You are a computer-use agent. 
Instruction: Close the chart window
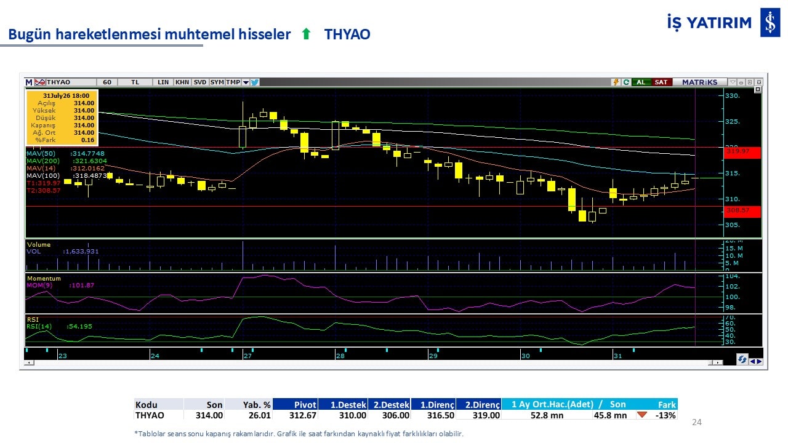(x=759, y=82)
